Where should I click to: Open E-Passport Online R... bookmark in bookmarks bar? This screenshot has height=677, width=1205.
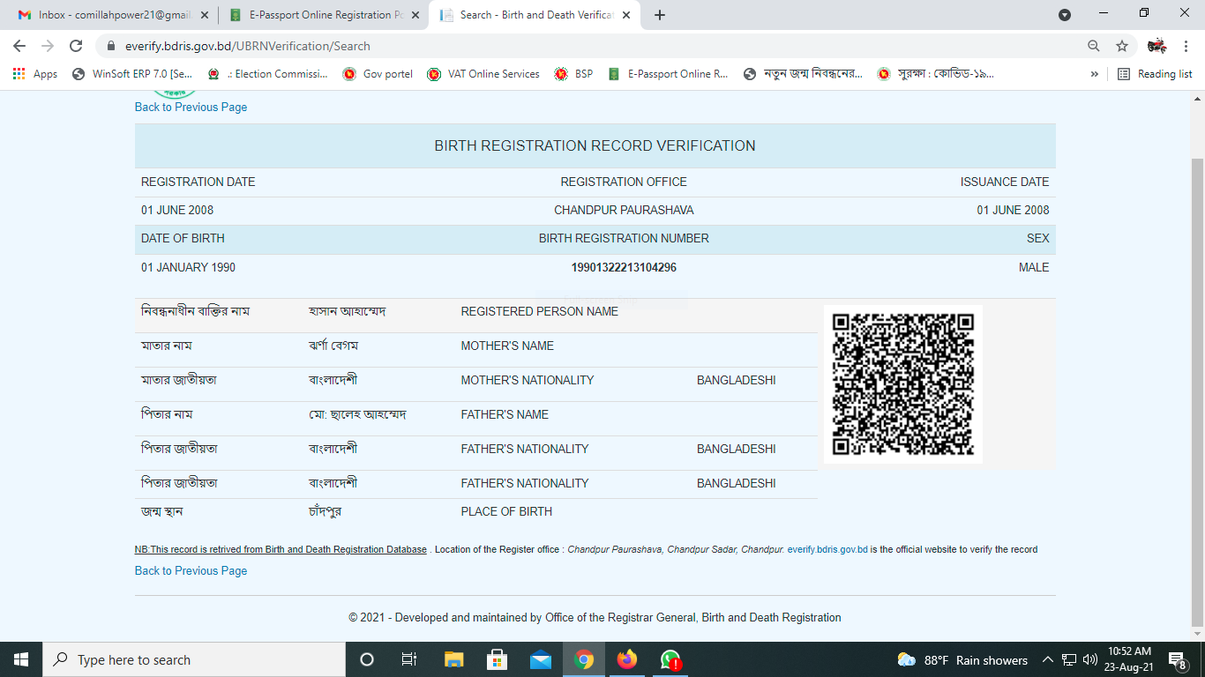click(x=668, y=74)
